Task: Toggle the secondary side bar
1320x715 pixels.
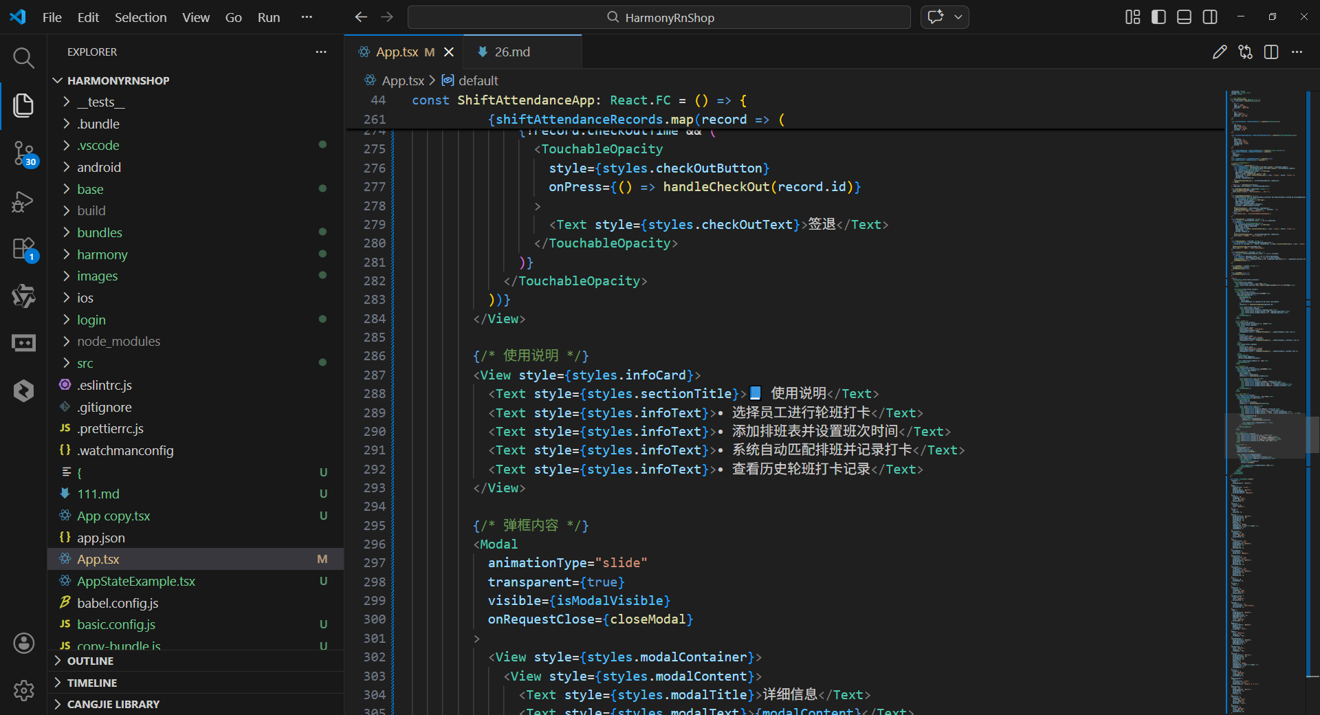Action: [1210, 17]
